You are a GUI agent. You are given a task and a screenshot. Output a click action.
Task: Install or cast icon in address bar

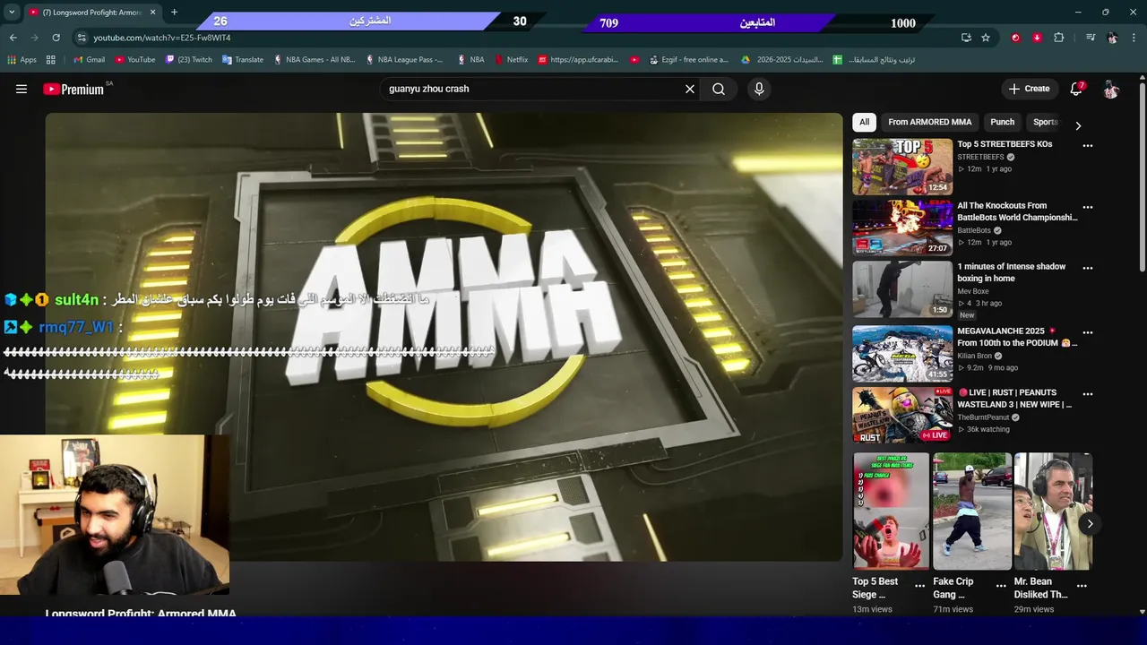pyautogui.click(x=966, y=38)
